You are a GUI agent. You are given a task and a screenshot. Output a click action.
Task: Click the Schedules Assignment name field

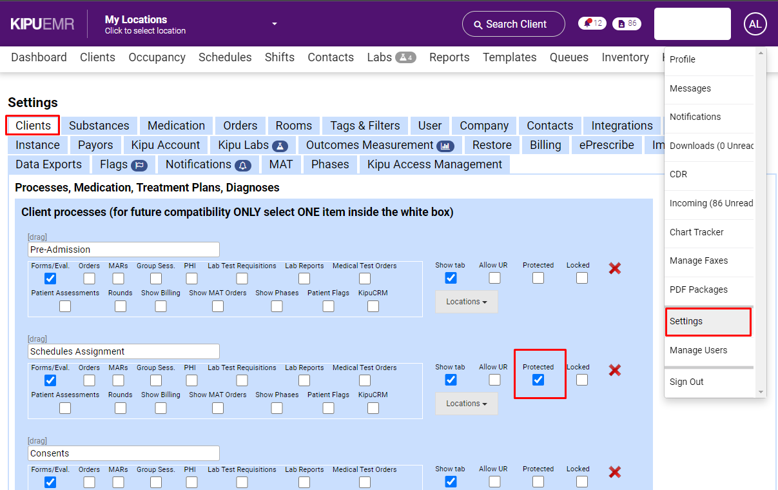pos(124,351)
